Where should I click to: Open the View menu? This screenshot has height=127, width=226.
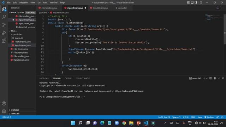tap(33, 2)
